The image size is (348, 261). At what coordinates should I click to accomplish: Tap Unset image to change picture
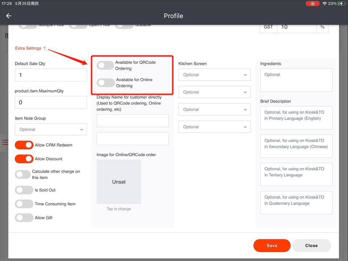tap(119, 182)
